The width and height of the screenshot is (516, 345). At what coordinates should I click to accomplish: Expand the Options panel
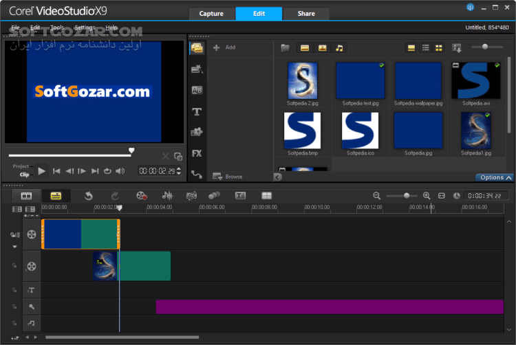(495, 177)
